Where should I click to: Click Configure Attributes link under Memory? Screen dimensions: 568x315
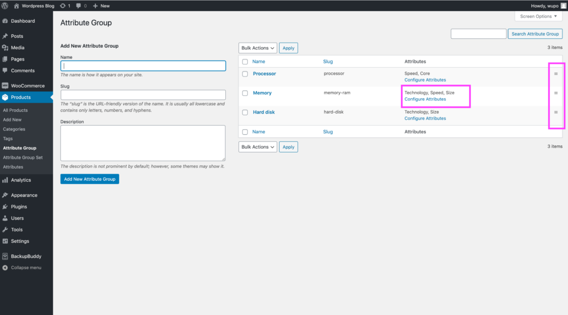[x=425, y=99]
